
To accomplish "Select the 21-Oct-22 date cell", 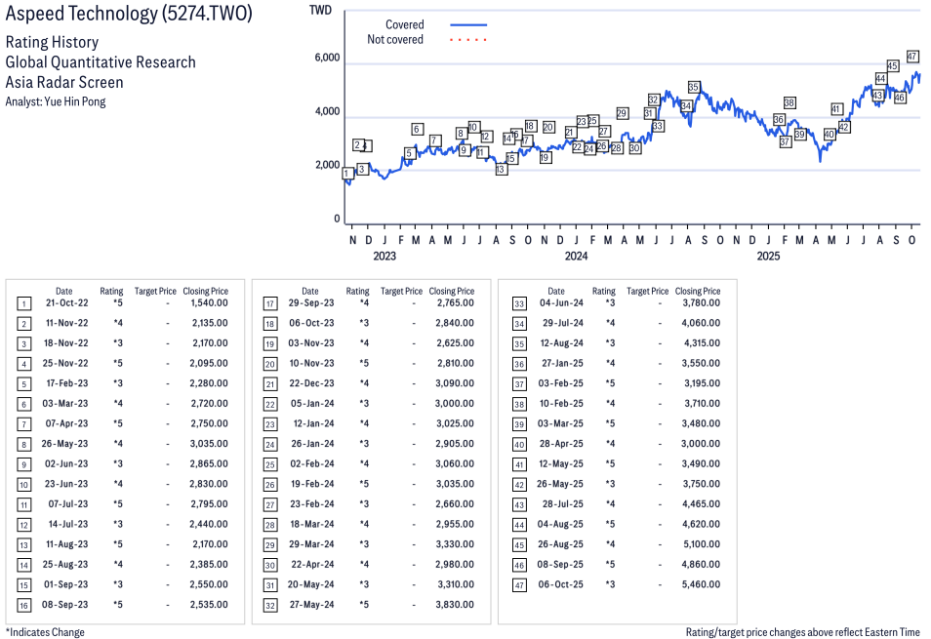I will pos(64,303).
